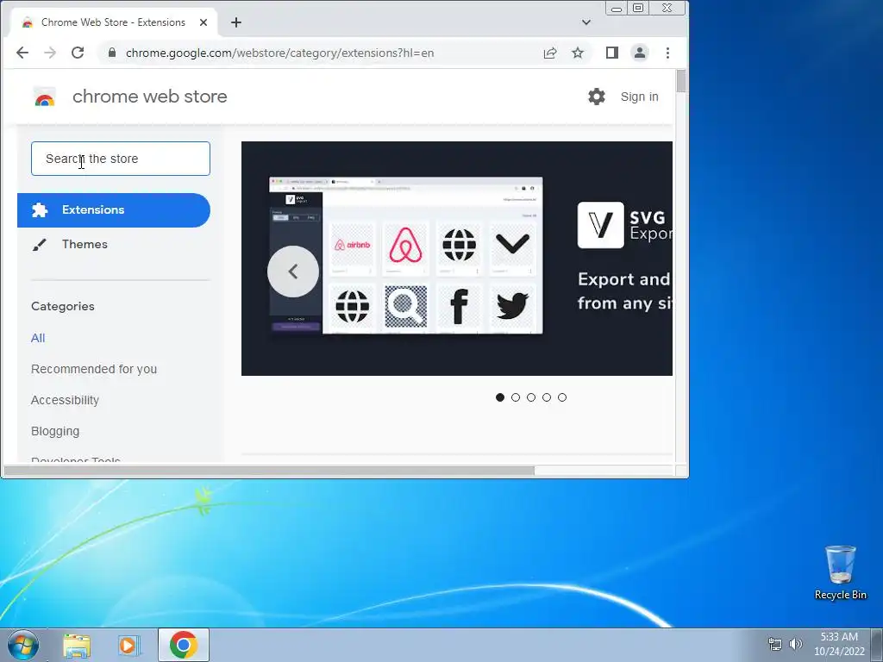This screenshot has height=662, width=883.
Task: Click the Extensions puzzle piece icon
Action: click(40, 210)
